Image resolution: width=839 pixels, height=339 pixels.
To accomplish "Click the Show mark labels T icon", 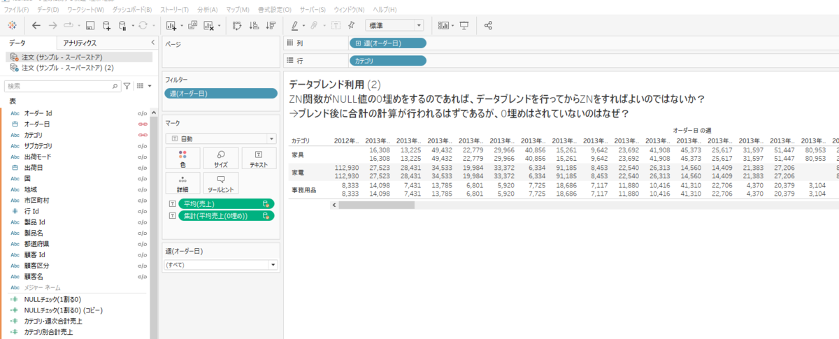I will pyautogui.click(x=336, y=25).
